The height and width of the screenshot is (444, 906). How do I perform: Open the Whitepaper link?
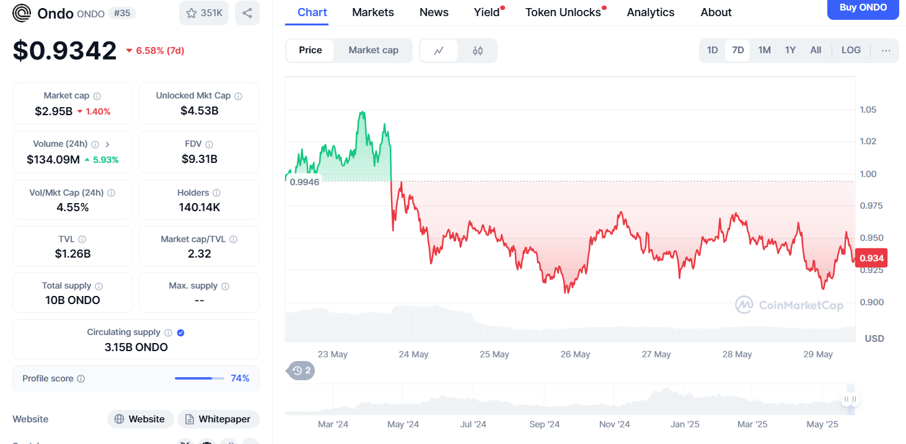(x=218, y=419)
